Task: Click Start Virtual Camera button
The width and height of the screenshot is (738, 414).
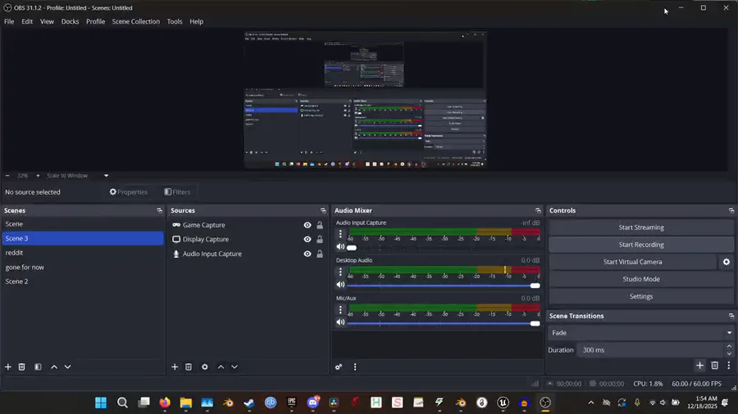Action: coord(632,262)
